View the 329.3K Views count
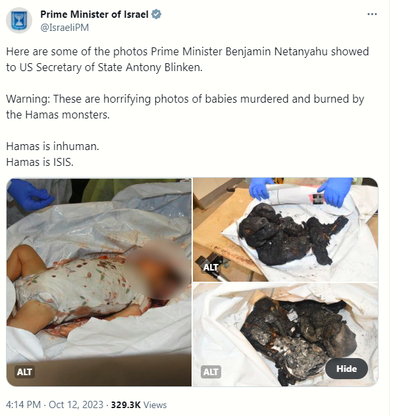Screen dimensions: 395x416 139,405
